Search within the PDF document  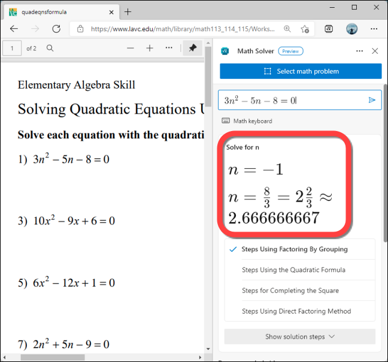[50, 48]
